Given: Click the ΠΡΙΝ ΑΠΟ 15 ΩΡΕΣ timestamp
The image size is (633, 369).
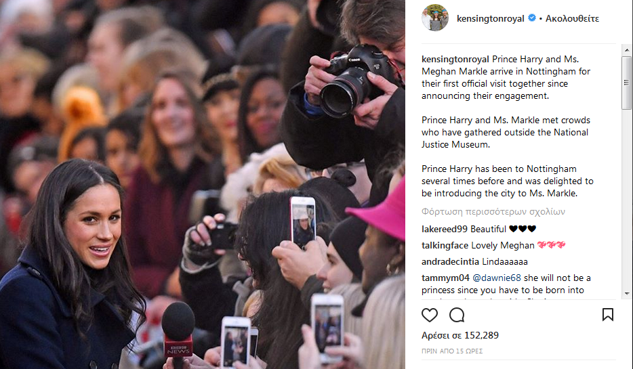Looking at the screenshot, I should pos(452,351).
